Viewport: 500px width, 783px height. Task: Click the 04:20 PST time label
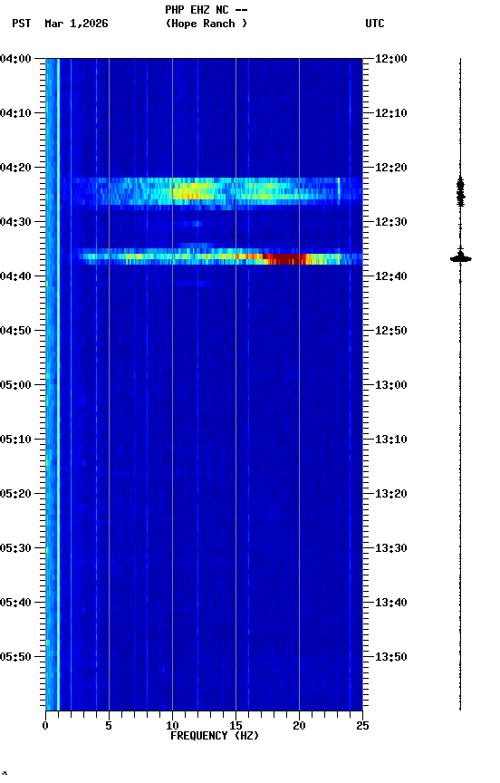(15, 168)
